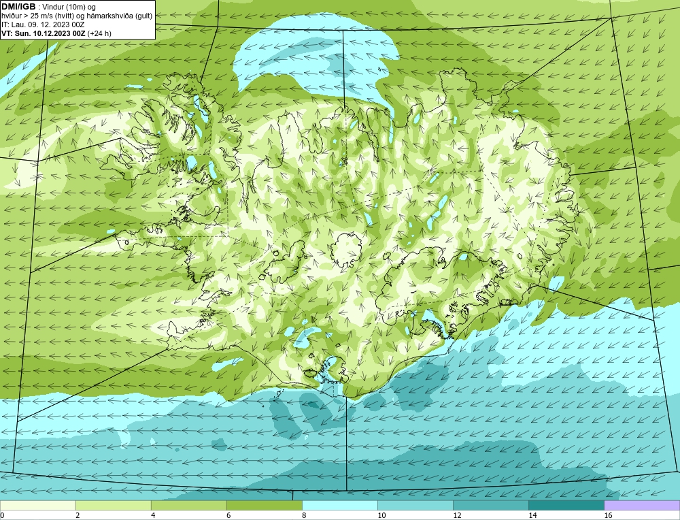Click the legend scale label "8"
Viewport: 680px width, 520px height.
[x=305, y=515]
